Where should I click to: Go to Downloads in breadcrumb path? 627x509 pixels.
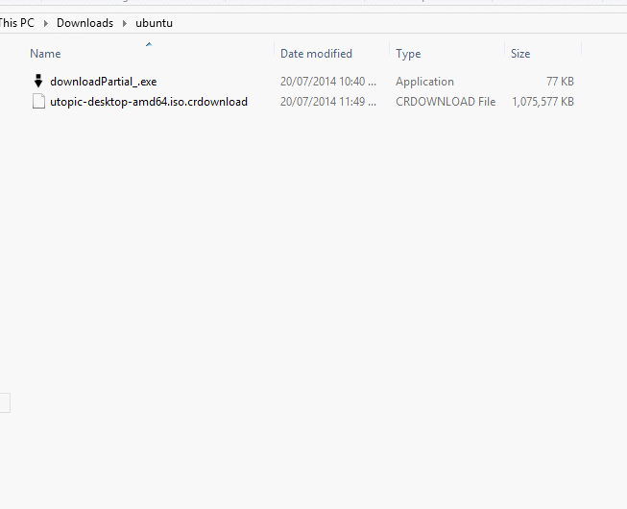click(x=84, y=23)
